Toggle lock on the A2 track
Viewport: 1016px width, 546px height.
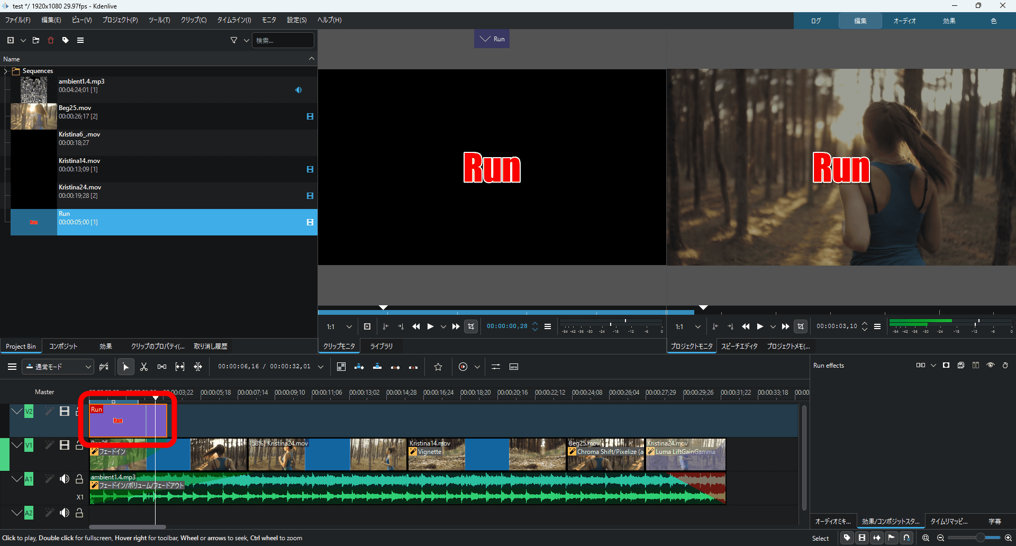[x=79, y=513]
